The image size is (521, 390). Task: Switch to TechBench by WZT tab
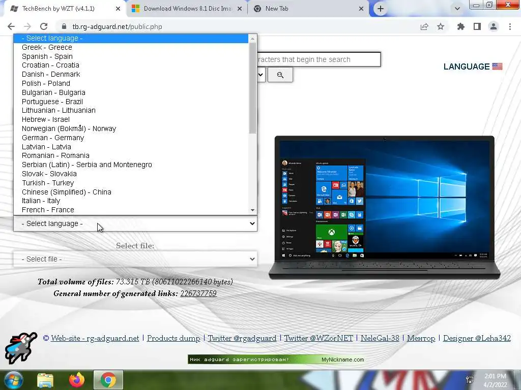[x=58, y=9]
